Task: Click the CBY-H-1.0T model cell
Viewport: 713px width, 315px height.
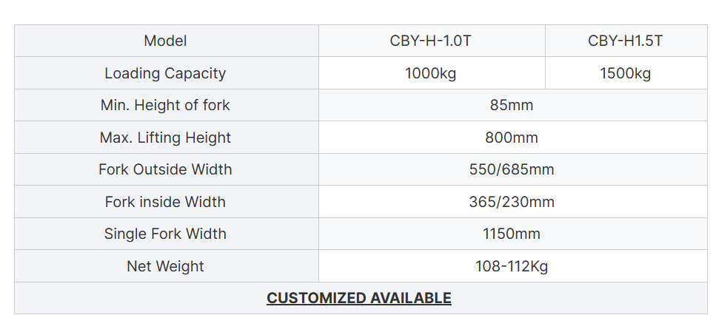Action: click(x=432, y=41)
